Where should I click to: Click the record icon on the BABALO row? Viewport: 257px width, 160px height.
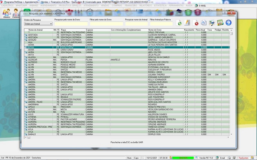pyautogui.click(x=26, y=134)
